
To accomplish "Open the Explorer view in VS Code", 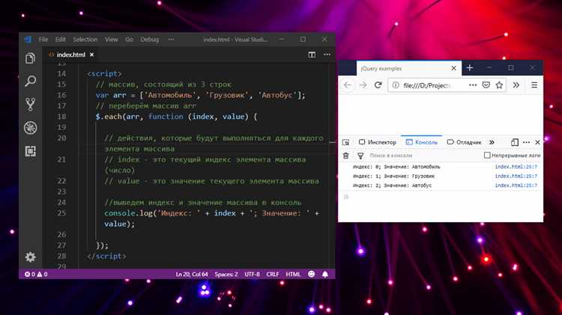I will 31,58.
